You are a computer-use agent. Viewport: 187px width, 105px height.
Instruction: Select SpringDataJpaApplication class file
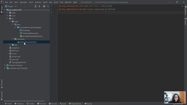[x=32, y=36]
